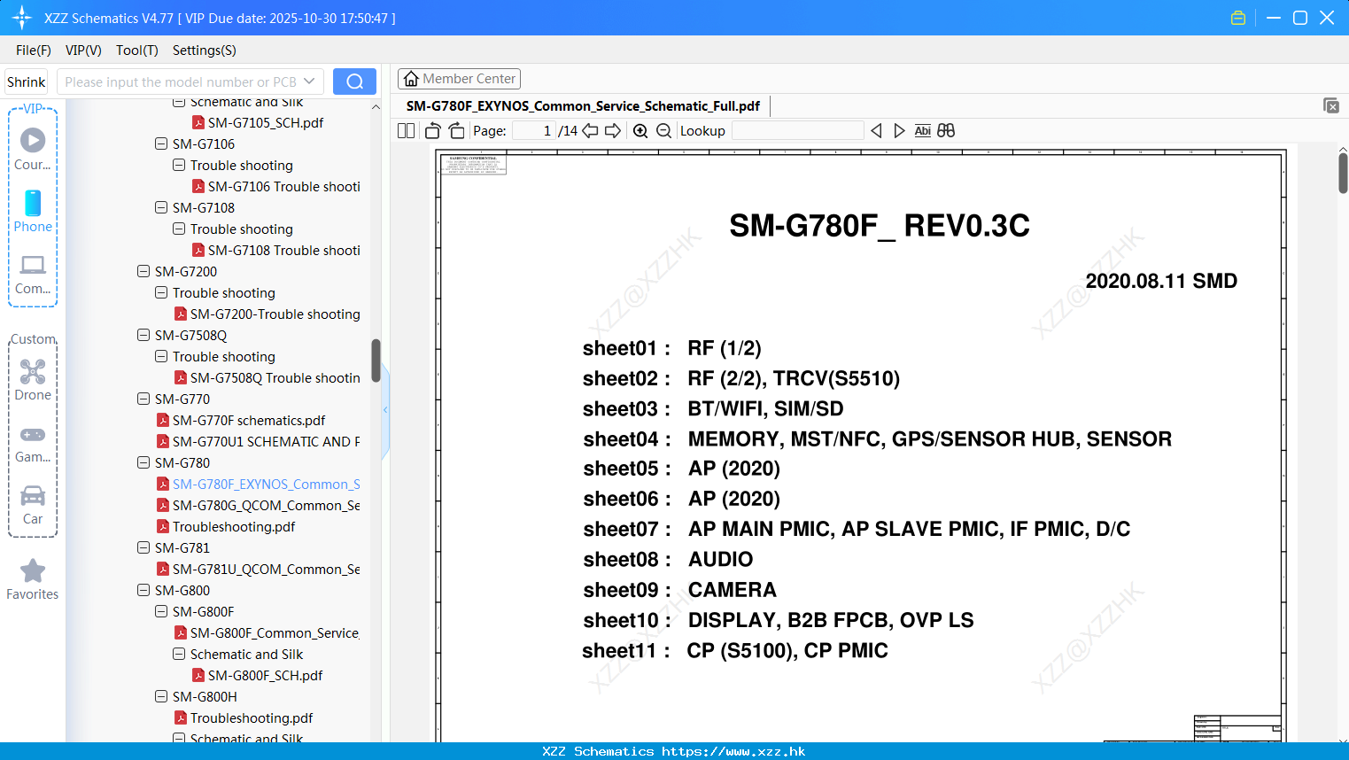Open the Favorites star
This screenshot has height=760, width=1349.
click(x=33, y=579)
